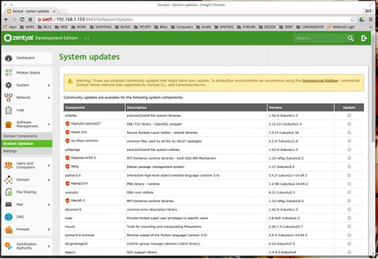The image size is (378, 259).
Task: Check the update box for libgnutls-openssl27
Action: click(349, 124)
